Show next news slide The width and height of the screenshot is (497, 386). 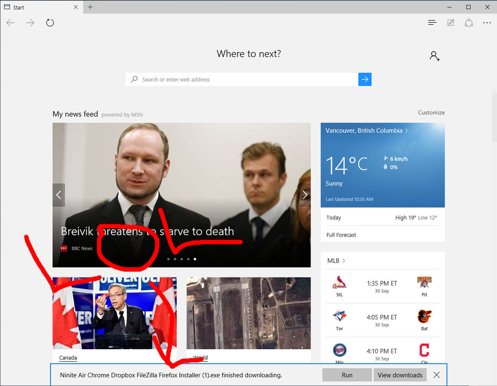(305, 194)
